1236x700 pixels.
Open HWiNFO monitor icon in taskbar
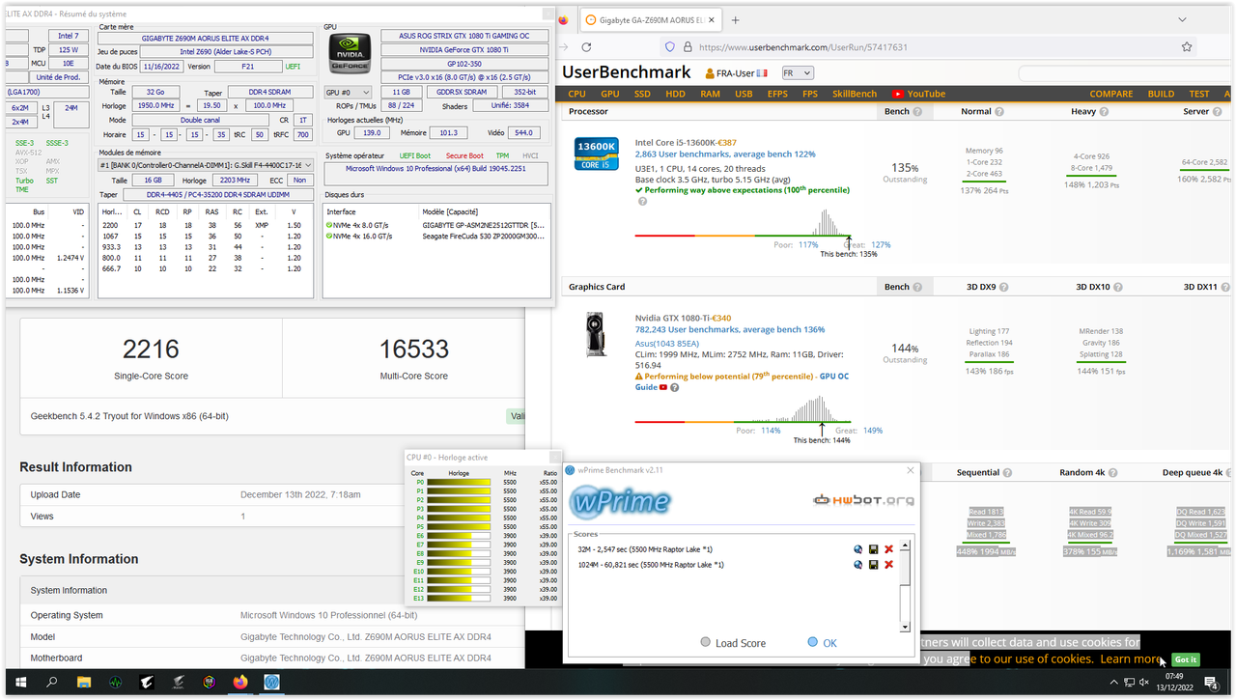point(116,682)
